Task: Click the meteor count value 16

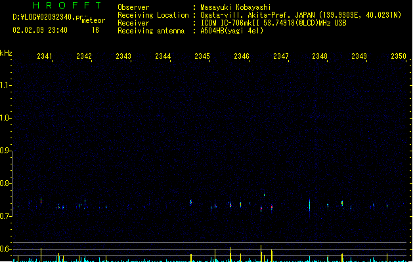Action: point(95,30)
